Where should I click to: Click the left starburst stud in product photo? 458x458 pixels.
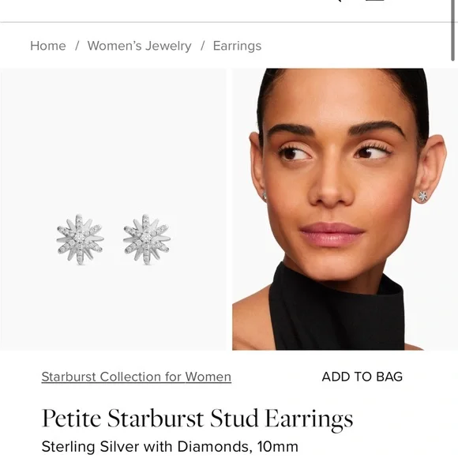pos(80,239)
